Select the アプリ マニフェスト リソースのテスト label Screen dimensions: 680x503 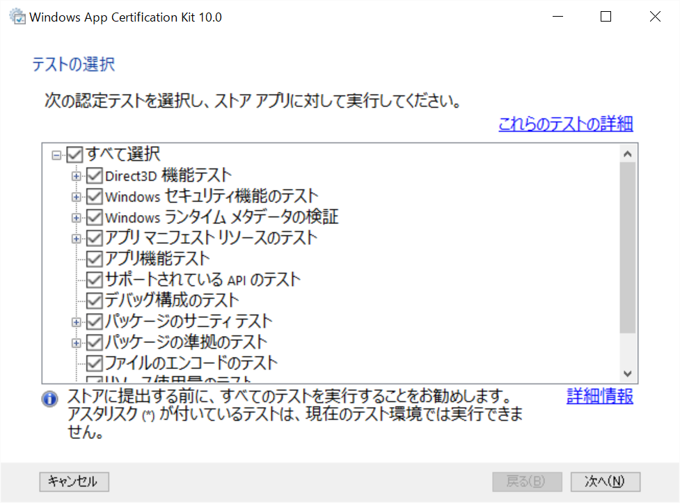coord(211,238)
